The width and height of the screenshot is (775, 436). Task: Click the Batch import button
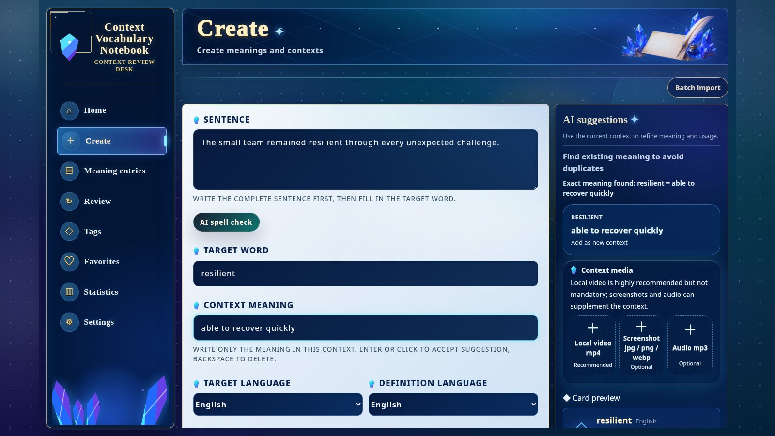click(x=698, y=88)
